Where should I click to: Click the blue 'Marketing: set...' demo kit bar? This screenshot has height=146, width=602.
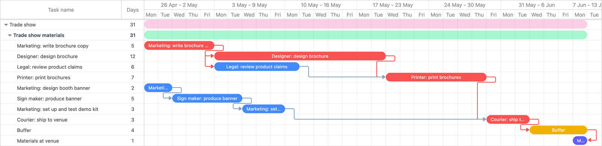coord(263,109)
